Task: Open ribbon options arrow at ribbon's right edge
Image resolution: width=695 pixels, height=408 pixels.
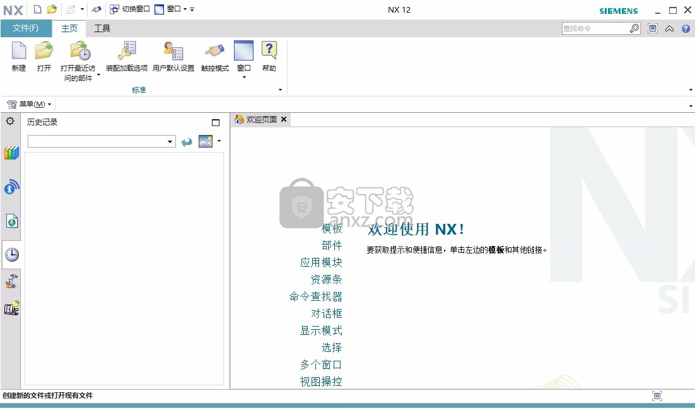Action: [x=691, y=90]
